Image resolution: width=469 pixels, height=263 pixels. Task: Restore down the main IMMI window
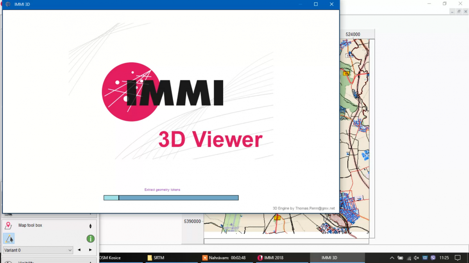(x=444, y=4)
